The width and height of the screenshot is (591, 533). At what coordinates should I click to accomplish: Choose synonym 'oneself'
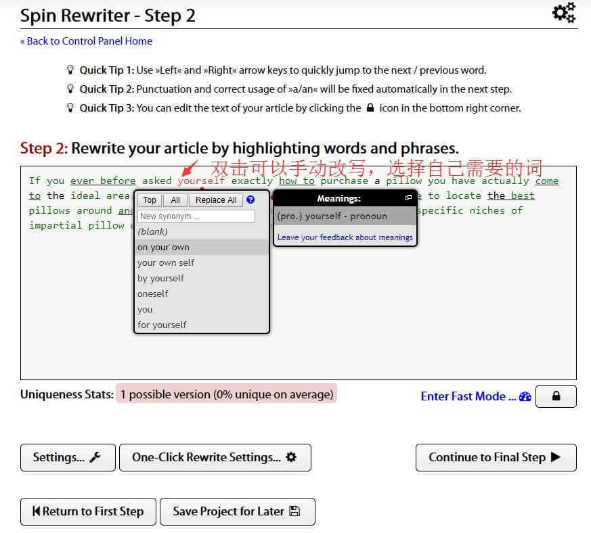[202, 294]
